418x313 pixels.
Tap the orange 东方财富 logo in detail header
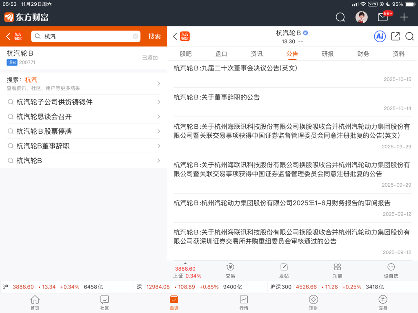click(x=185, y=36)
